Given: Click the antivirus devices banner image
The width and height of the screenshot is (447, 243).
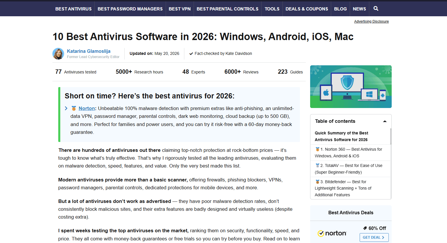Looking at the screenshot, I should [x=351, y=87].
